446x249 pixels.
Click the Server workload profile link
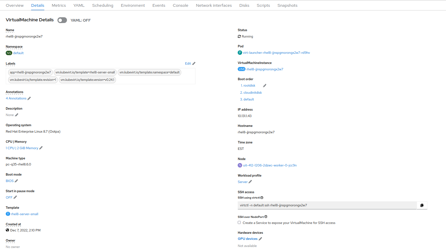[x=243, y=182]
